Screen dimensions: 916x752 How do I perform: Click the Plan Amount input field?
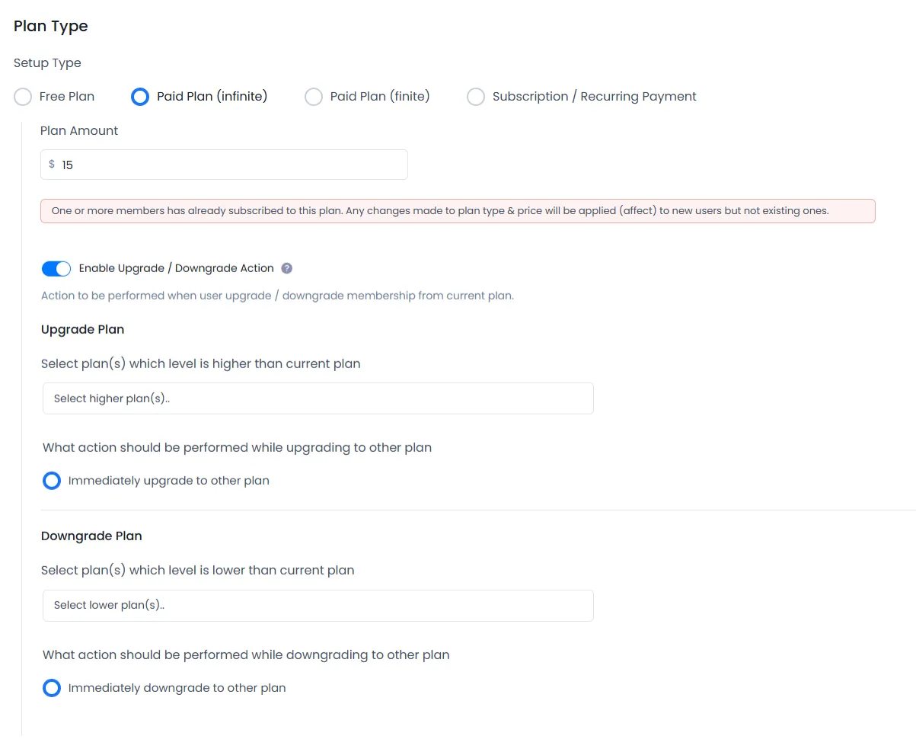(228, 165)
